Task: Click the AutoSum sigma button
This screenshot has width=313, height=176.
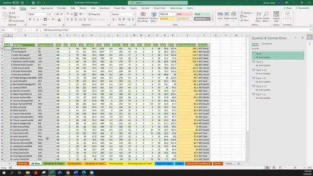Action: [246, 13]
